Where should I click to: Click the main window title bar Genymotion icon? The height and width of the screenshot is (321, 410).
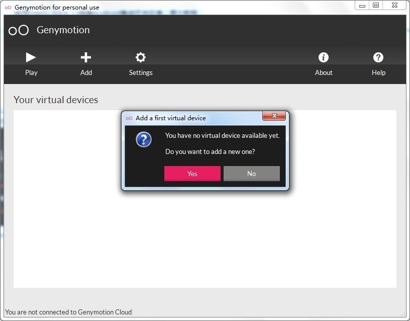8,8
